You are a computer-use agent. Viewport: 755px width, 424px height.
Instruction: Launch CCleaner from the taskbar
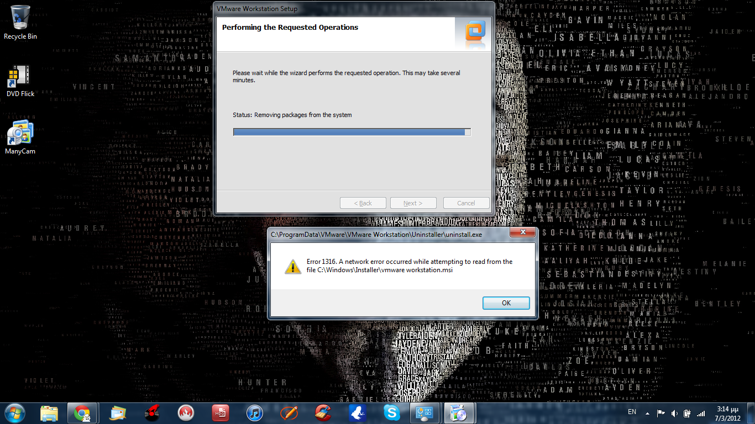[323, 413]
